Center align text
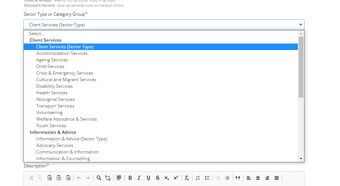This screenshot has height=186, width=340. pyautogui.click(x=258, y=178)
